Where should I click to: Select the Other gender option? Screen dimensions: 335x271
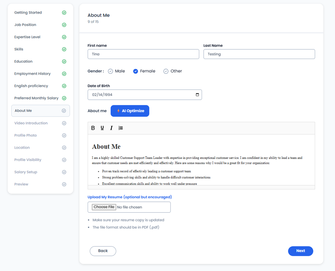pos(166,71)
